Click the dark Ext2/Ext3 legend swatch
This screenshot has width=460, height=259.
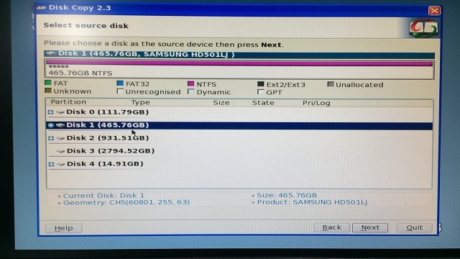click(x=260, y=84)
